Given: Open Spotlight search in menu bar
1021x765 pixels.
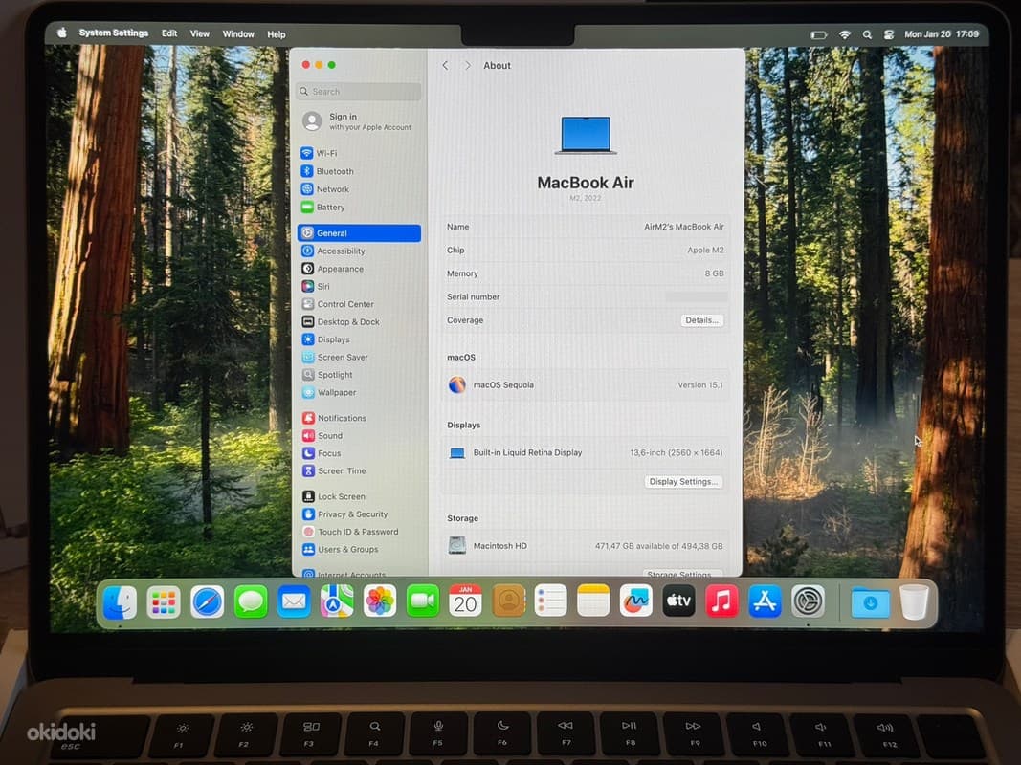Looking at the screenshot, I should pos(867,35).
